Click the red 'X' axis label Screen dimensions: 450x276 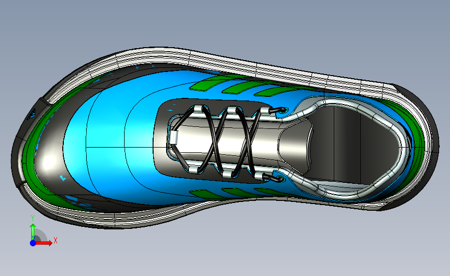(56, 240)
